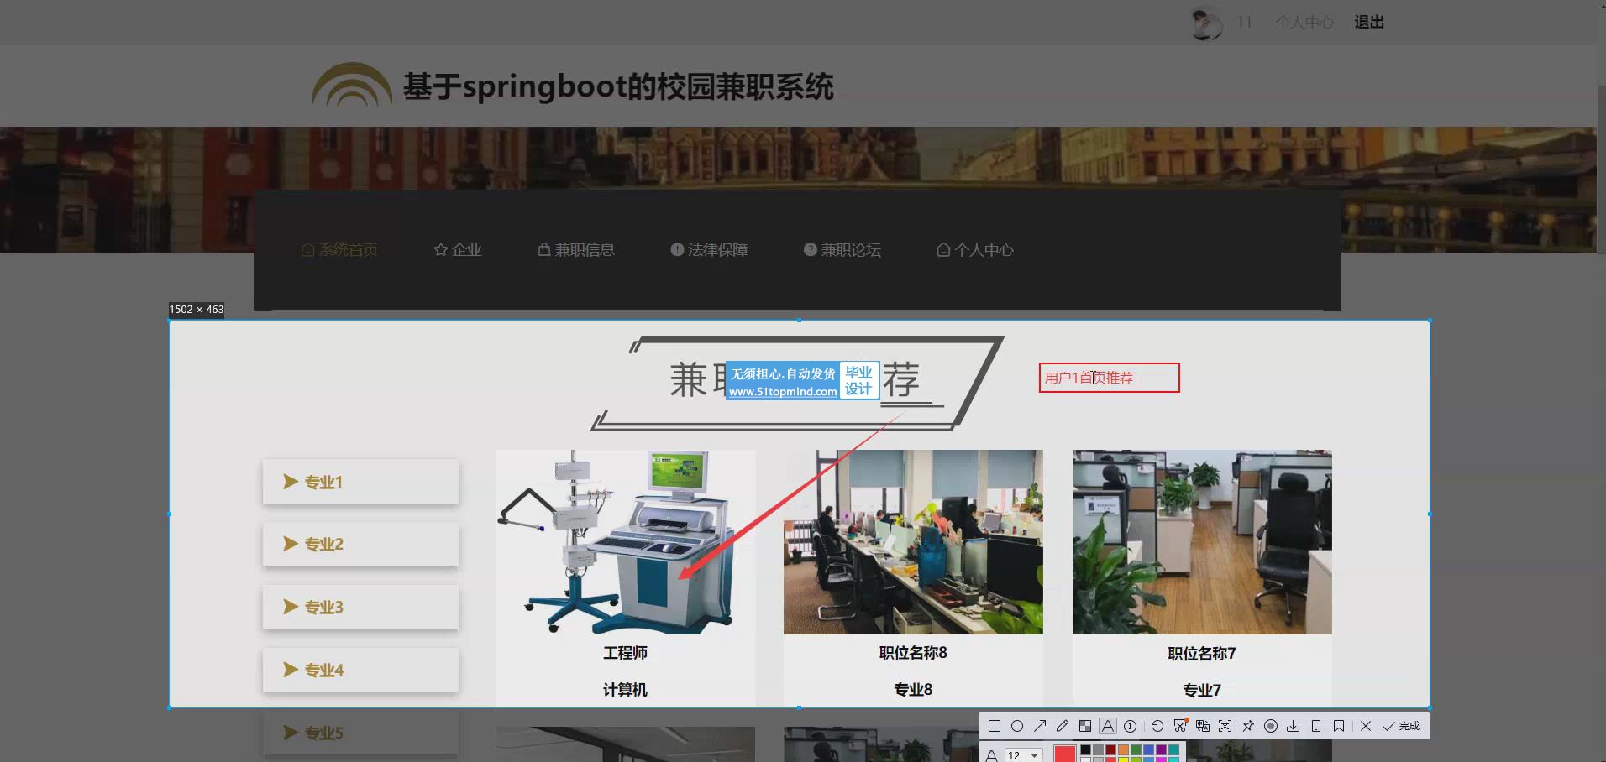Open the 兼职论坛 navigation item
This screenshot has height=762, width=1606.
(x=842, y=250)
